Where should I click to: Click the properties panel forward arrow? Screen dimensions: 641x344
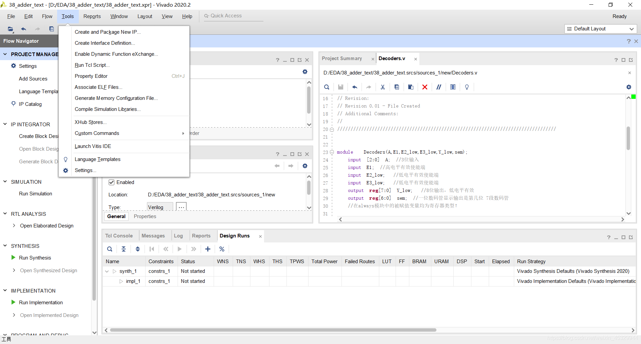pyautogui.click(x=291, y=166)
